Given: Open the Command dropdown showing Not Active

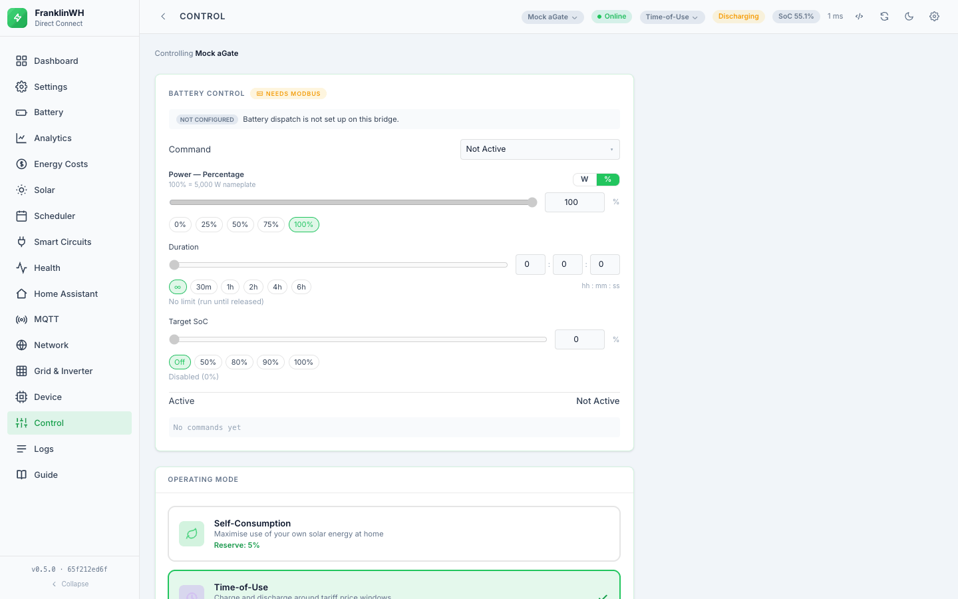Looking at the screenshot, I should pos(540,150).
